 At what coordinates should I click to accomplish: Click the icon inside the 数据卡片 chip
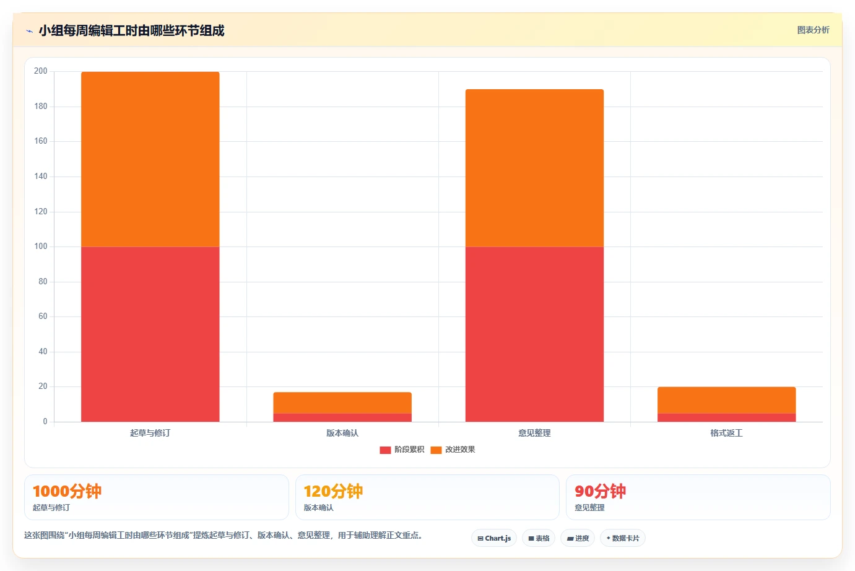(609, 538)
